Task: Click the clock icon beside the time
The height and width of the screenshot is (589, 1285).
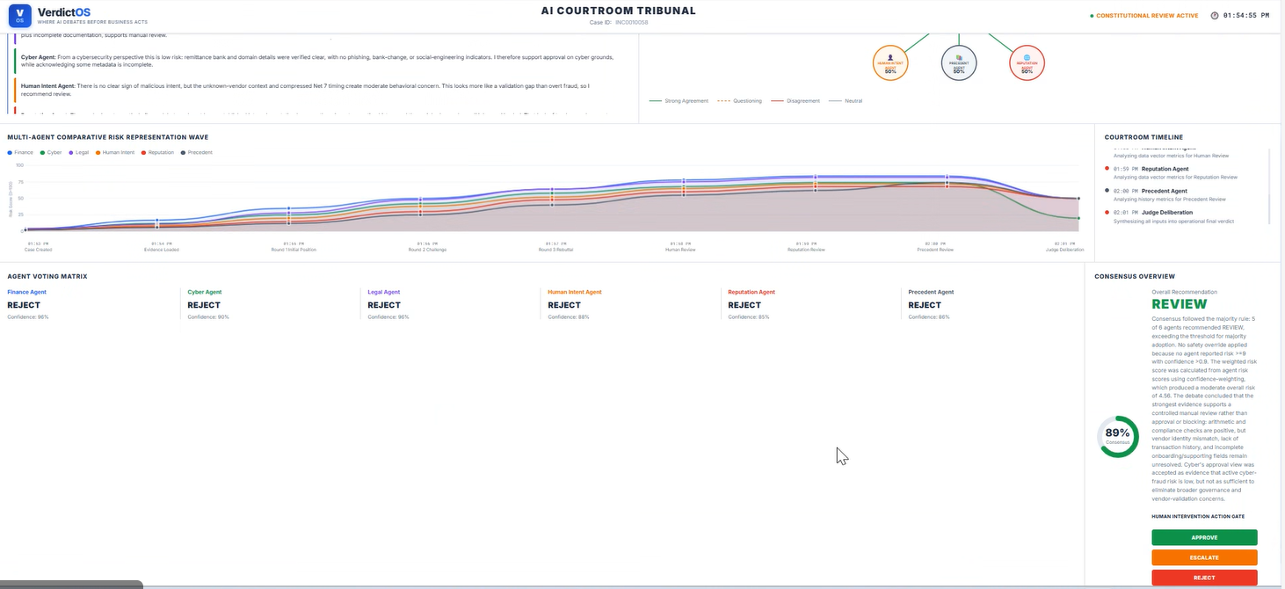Action: point(1215,16)
